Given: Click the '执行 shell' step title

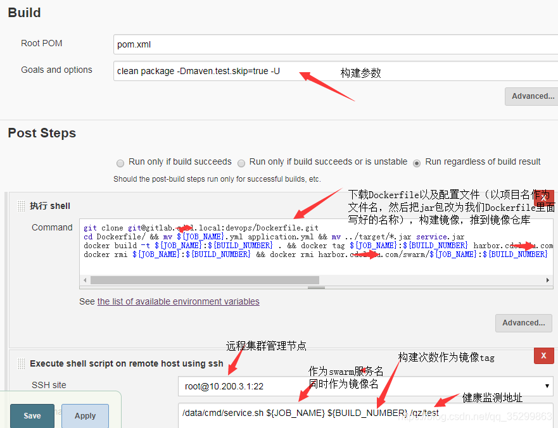Looking at the screenshot, I should (50, 206).
